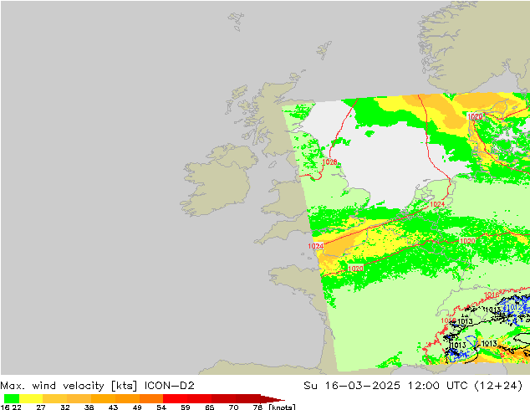Click the orange swatch between 43 and 49
This screenshot has height=410, width=530.
pyautogui.click(x=127, y=398)
